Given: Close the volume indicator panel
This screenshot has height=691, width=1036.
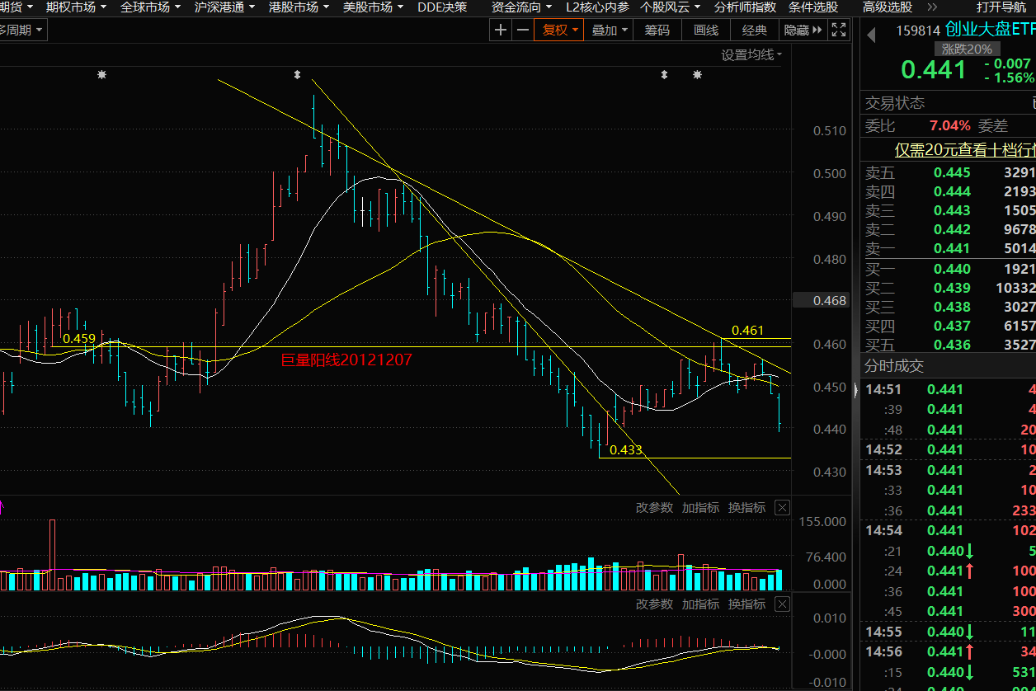Looking at the screenshot, I should pyautogui.click(x=783, y=508).
